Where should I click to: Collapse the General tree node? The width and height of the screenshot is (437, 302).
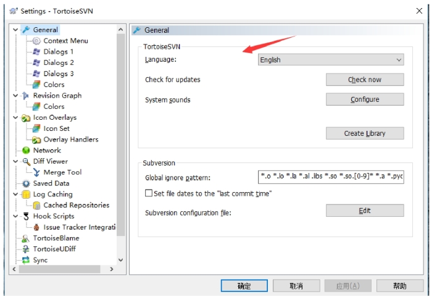click(15, 30)
